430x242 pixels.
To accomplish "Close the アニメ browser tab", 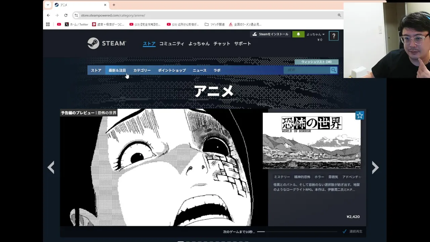I will (x=105, y=5).
